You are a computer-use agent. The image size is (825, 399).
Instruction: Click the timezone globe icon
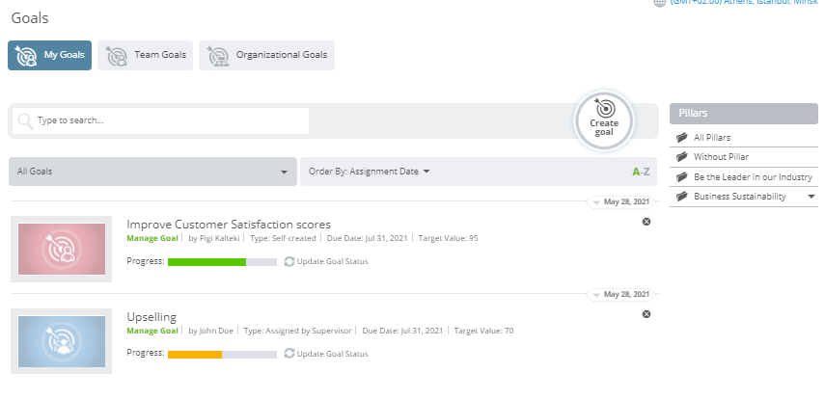[659, 3]
